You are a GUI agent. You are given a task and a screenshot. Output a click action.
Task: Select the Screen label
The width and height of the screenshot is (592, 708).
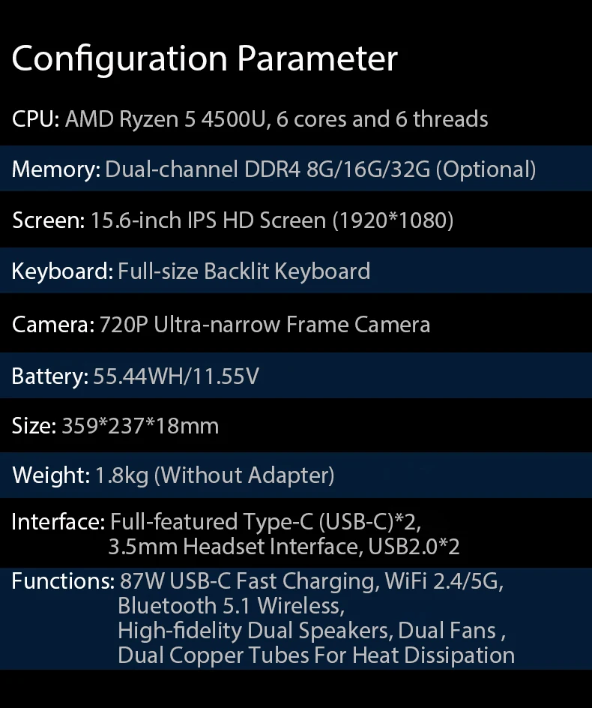(48, 220)
